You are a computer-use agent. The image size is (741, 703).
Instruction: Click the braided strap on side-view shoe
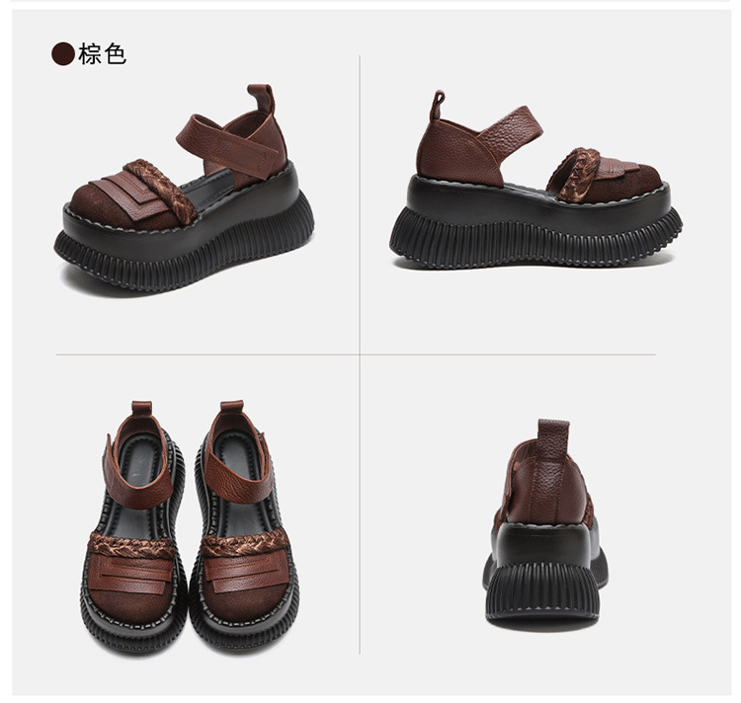coord(574,173)
